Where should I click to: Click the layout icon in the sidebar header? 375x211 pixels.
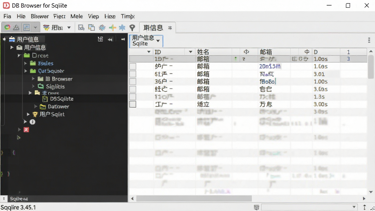tap(100, 39)
